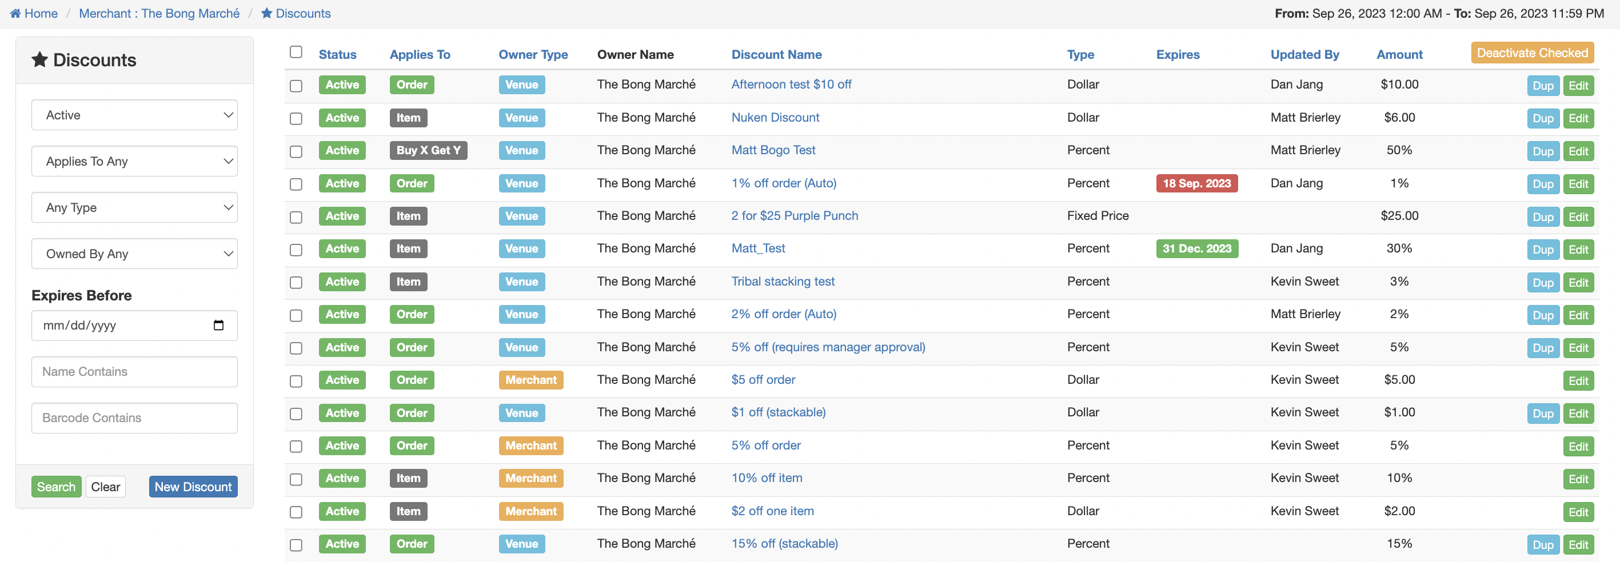Edit the 10% off item discount
The image size is (1620, 562).
pos(1578,479)
